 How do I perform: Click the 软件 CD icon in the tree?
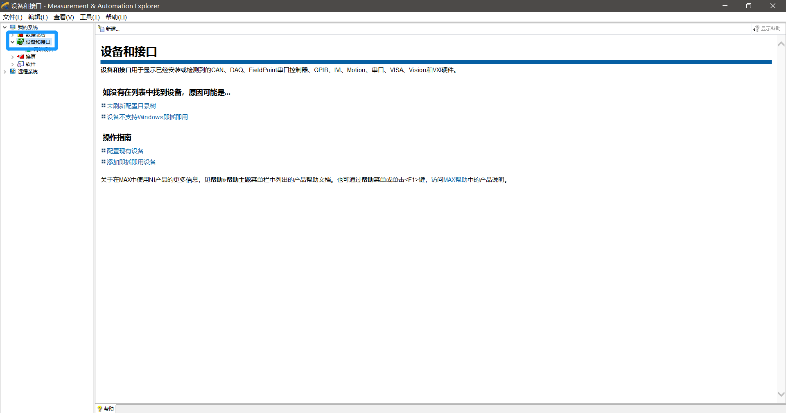click(20, 64)
